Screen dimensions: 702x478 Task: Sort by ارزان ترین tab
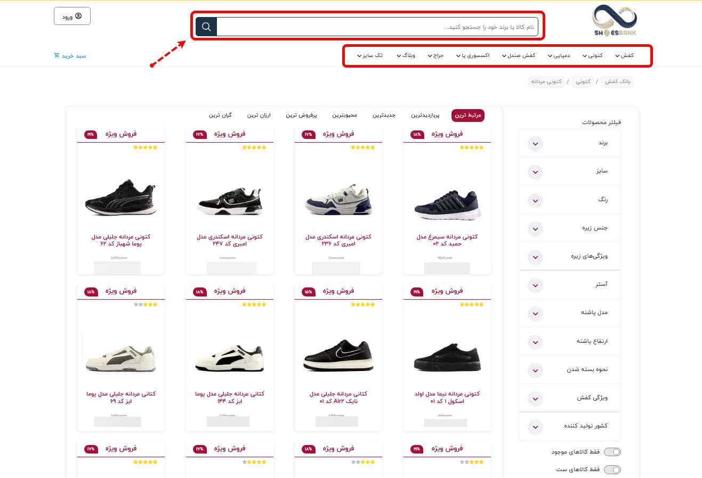[259, 115]
